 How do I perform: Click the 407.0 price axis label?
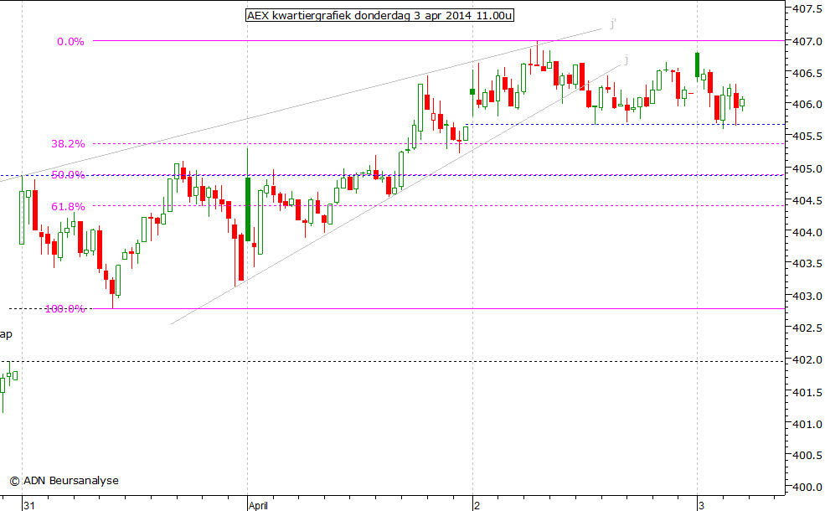point(807,41)
